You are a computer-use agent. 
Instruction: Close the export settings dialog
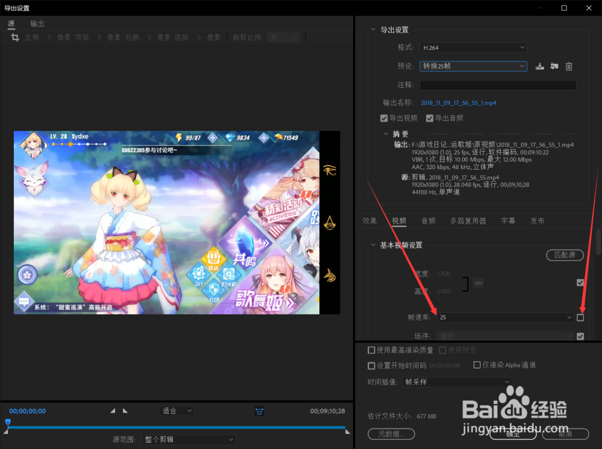[589, 8]
